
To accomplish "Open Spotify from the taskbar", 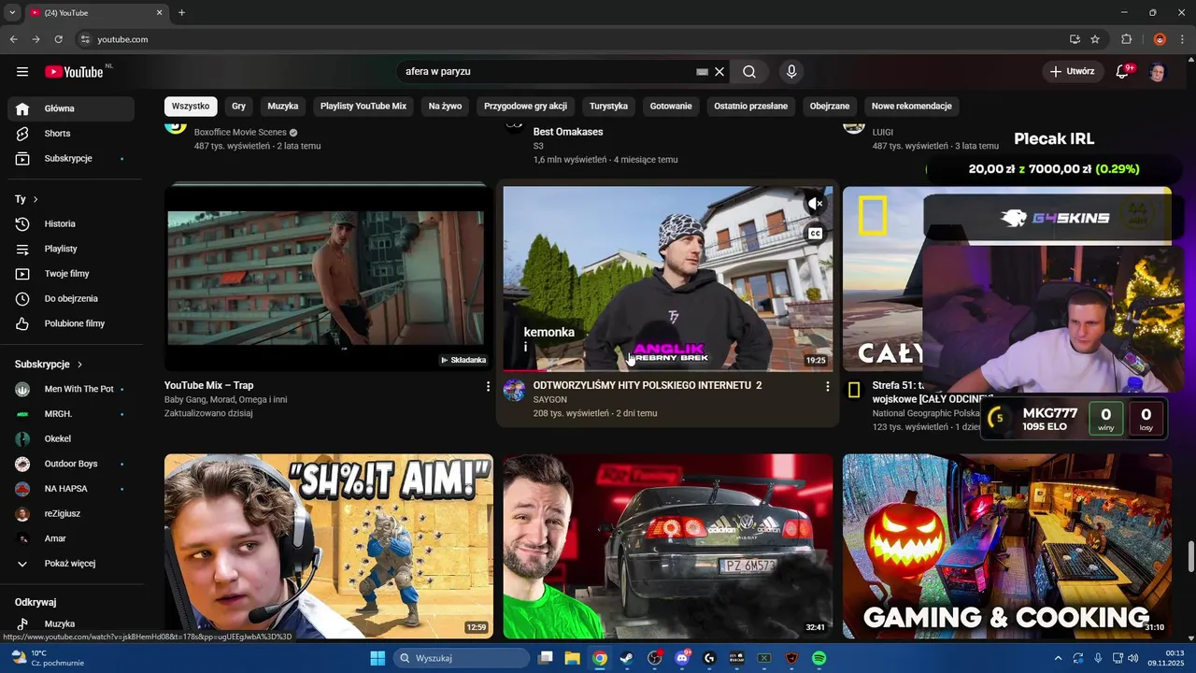I will [x=819, y=658].
